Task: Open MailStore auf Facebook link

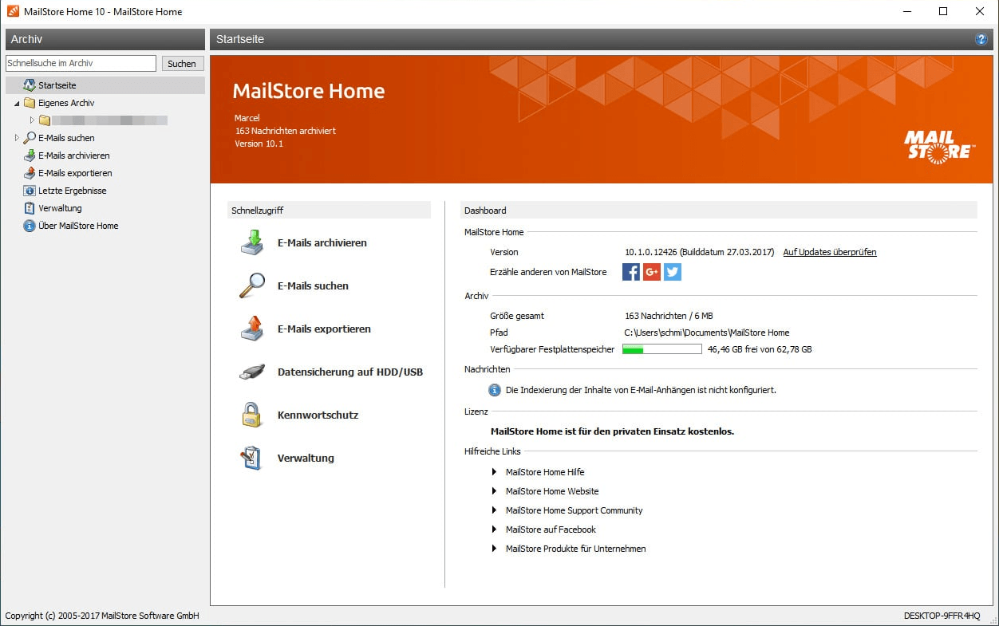Action: [551, 530]
